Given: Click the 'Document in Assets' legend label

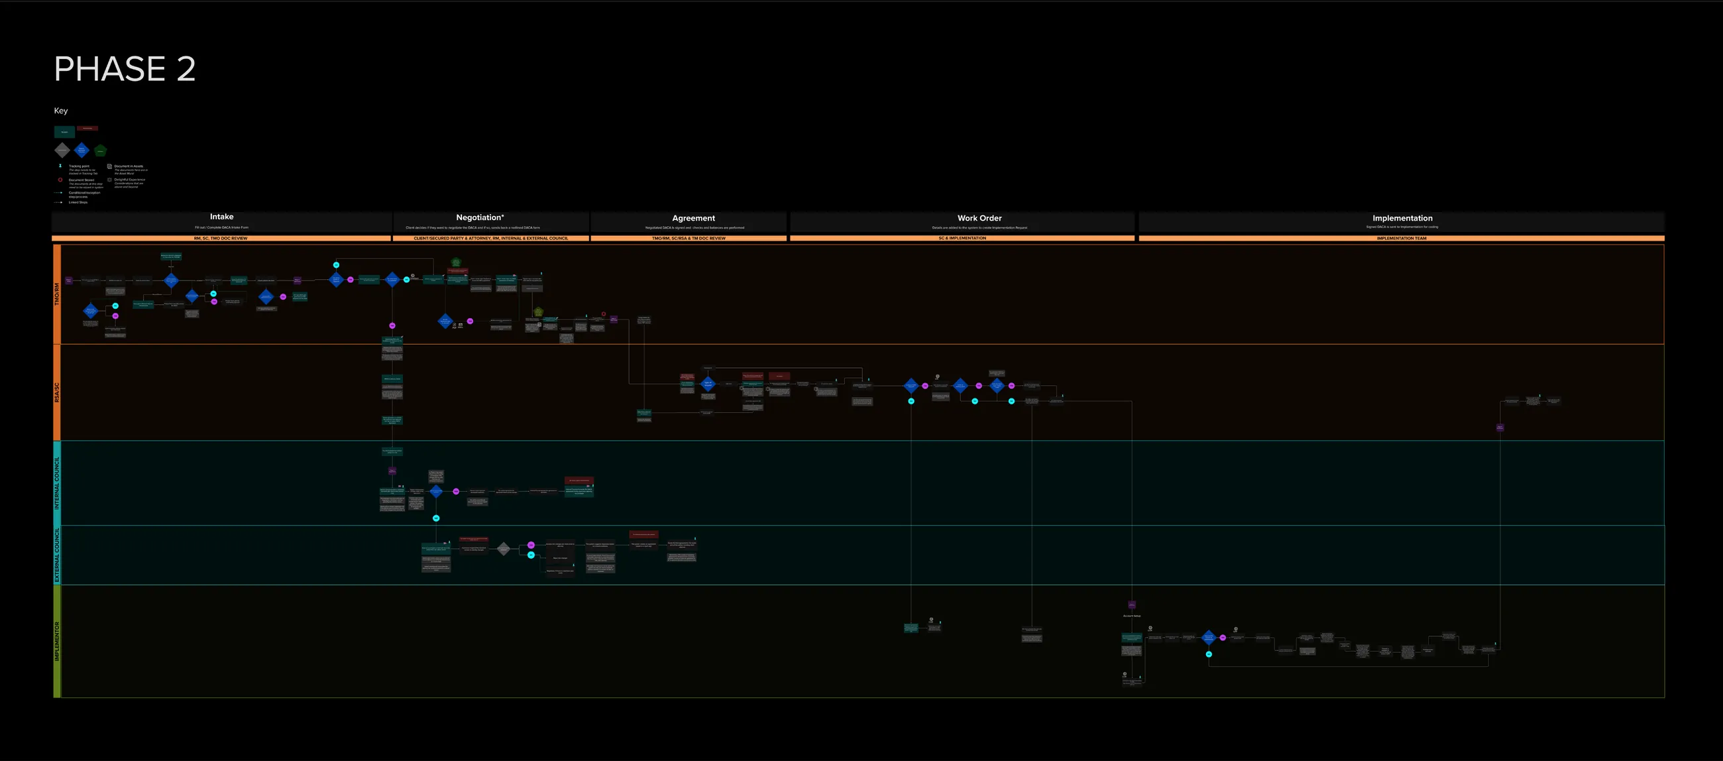Looking at the screenshot, I should point(129,166).
